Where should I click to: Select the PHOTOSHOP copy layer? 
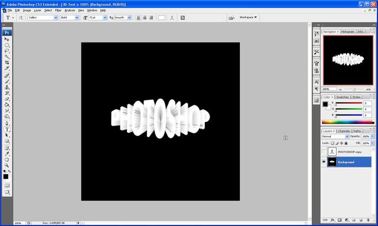(x=349, y=152)
